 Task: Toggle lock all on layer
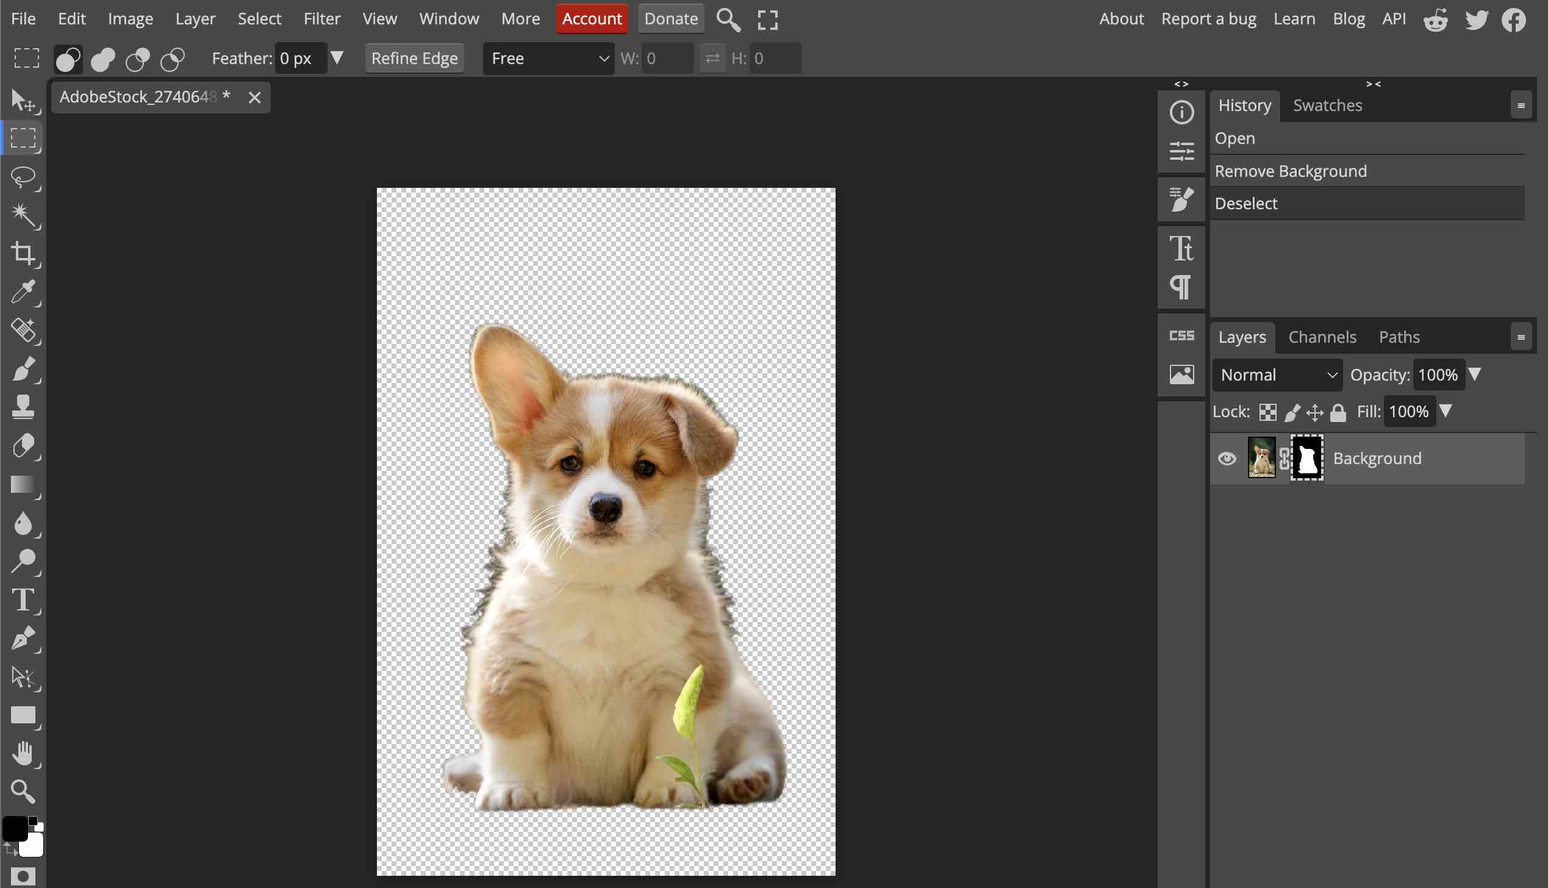(1338, 413)
